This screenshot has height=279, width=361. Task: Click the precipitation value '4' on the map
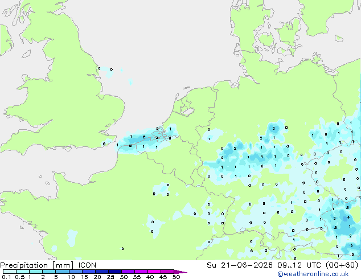click(348, 217)
